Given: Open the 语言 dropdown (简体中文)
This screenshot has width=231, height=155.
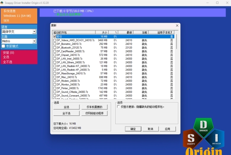Looking at the screenshot, I should click(19, 31).
